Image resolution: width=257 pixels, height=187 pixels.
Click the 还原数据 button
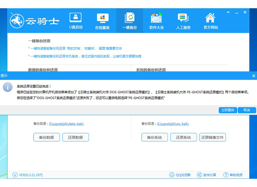(x=76, y=137)
